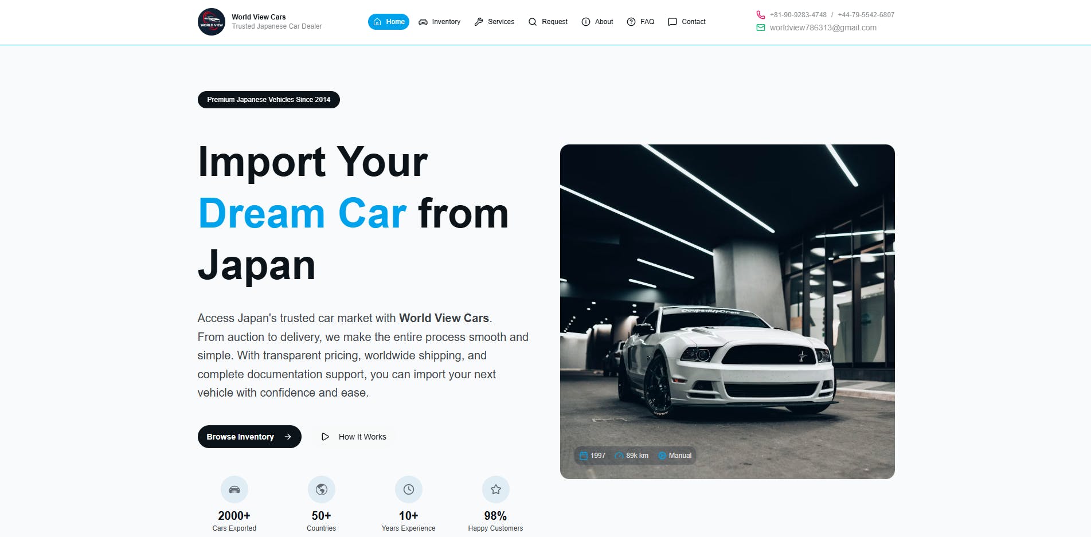Select the Request nav link
This screenshot has width=1091, height=537.
pyautogui.click(x=548, y=22)
